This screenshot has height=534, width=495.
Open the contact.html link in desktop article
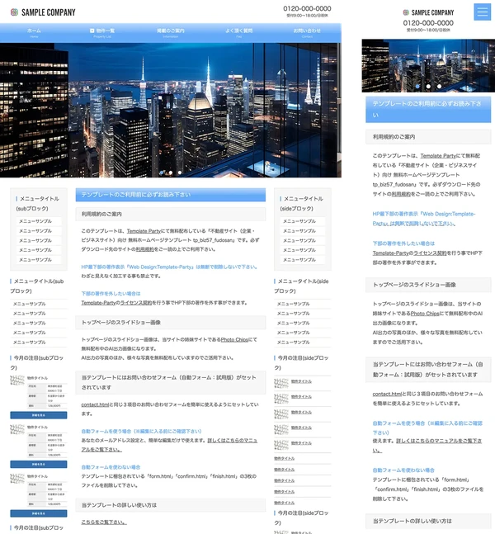point(97,404)
